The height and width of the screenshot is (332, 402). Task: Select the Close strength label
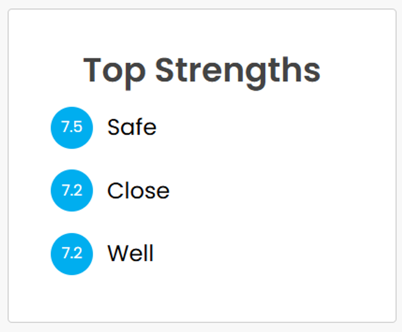(138, 191)
